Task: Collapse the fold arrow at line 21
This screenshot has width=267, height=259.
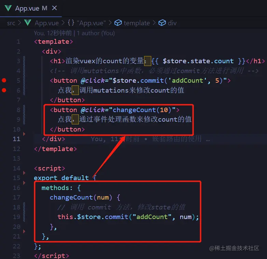Action: click(24, 231)
